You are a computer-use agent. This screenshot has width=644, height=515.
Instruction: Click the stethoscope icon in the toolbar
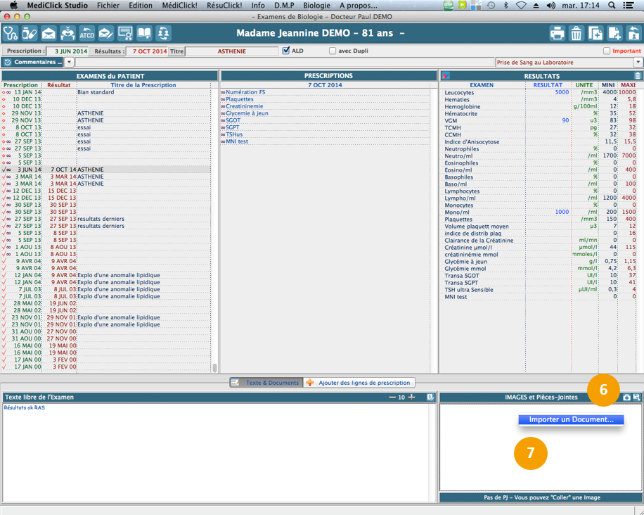coord(11,33)
